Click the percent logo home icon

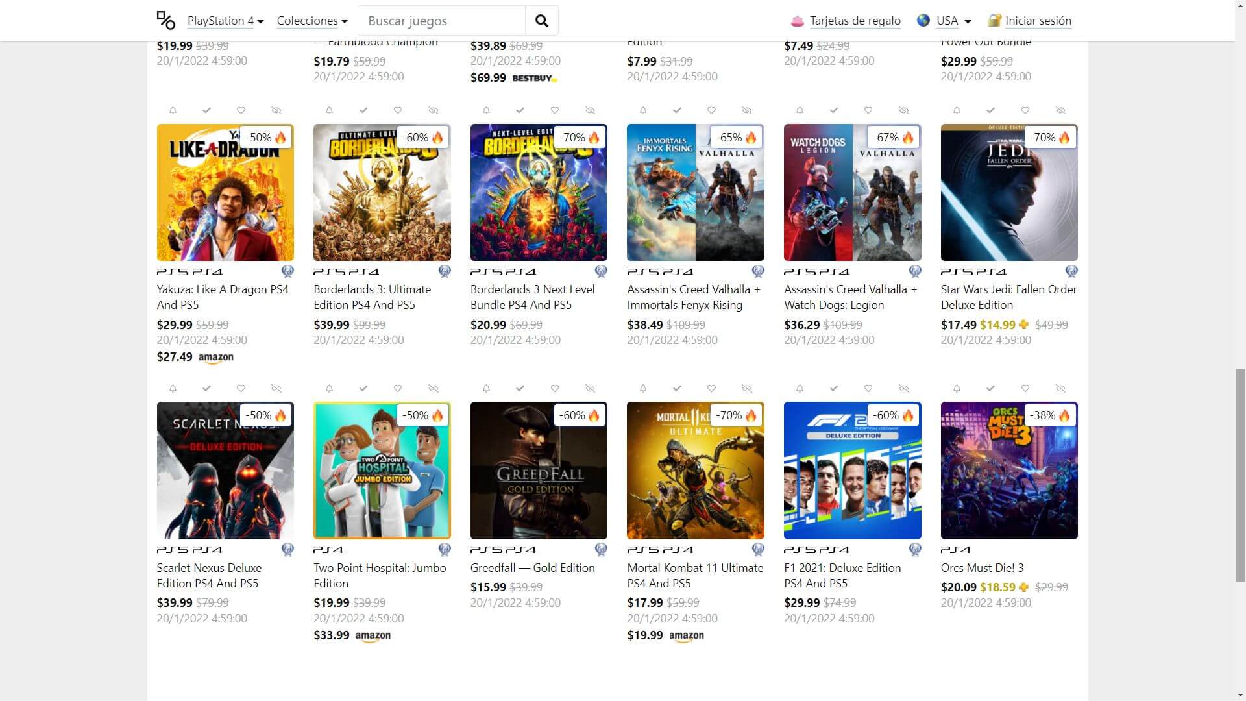pos(166,21)
